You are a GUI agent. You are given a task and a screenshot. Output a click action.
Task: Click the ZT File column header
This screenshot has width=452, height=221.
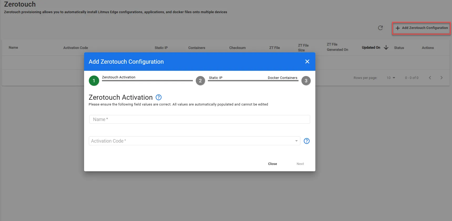coord(274,48)
